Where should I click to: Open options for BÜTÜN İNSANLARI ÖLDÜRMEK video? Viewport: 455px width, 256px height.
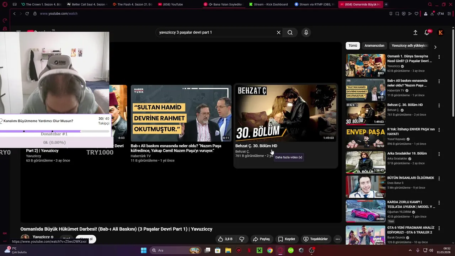pos(439,178)
